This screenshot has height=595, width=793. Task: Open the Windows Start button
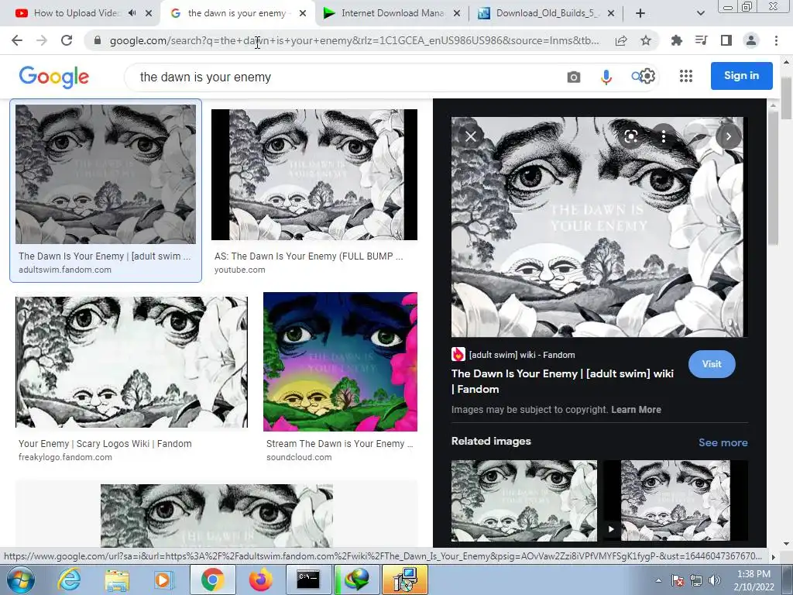[20, 580]
